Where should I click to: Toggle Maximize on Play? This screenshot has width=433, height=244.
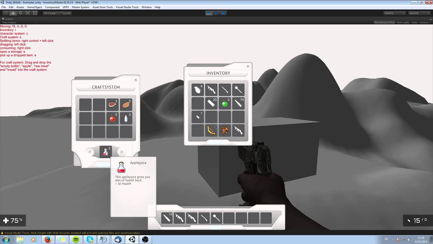(384, 22)
